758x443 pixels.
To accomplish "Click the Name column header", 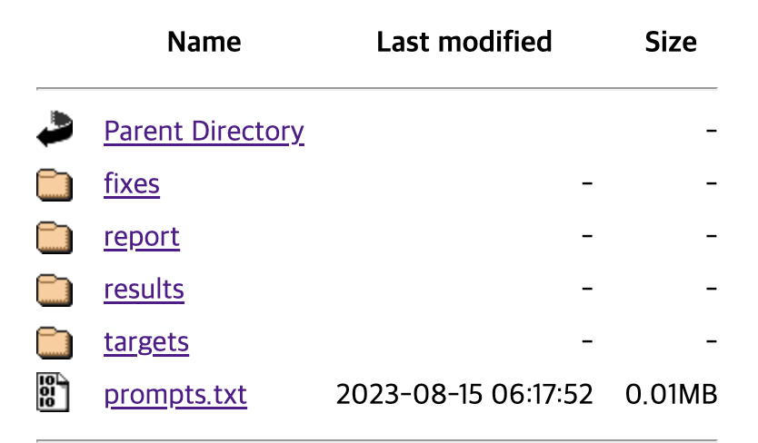I will pyautogui.click(x=204, y=42).
